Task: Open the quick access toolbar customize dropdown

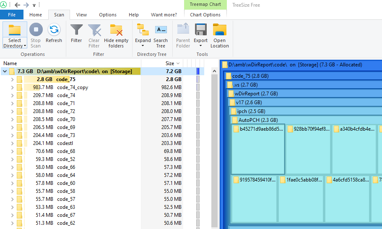Action: click(34, 5)
